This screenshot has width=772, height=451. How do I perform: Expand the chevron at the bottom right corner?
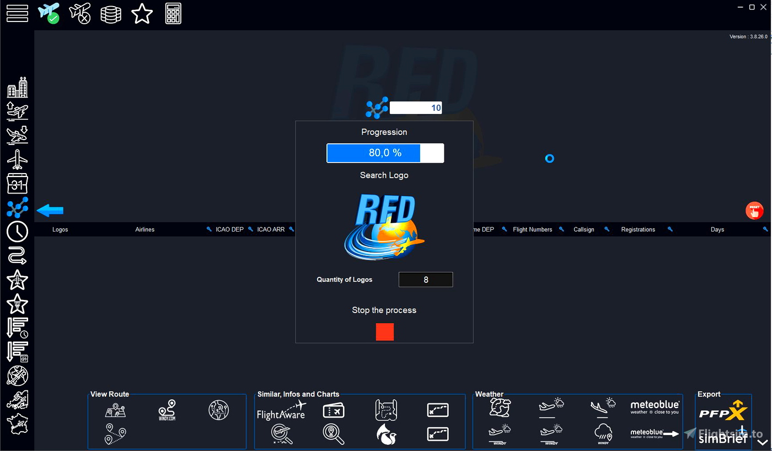pyautogui.click(x=763, y=442)
